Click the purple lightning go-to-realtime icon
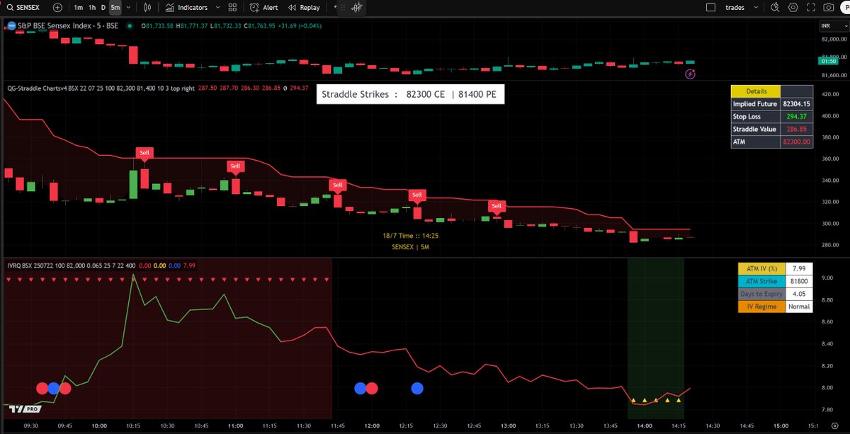 click(x=691, y=74)
